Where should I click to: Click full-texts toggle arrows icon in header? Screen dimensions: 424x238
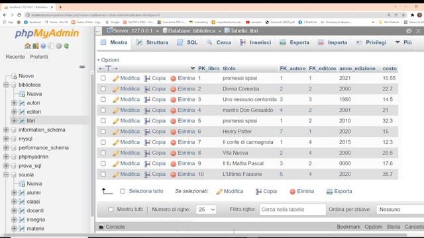[x=108, y=69]
